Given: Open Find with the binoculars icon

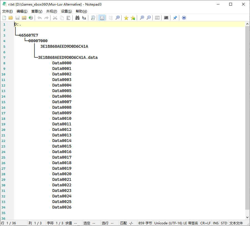Looking at the screenshot, I should [77, 18].
